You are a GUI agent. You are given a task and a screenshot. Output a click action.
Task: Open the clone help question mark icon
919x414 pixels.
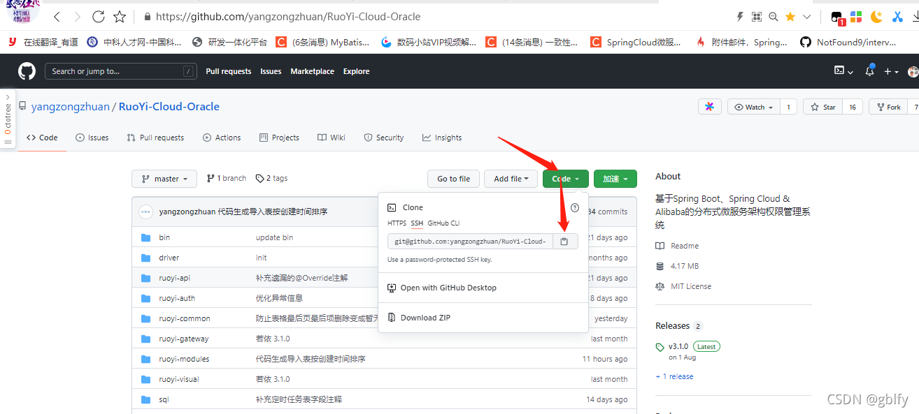pyautogui.click(x=575, y=207)
